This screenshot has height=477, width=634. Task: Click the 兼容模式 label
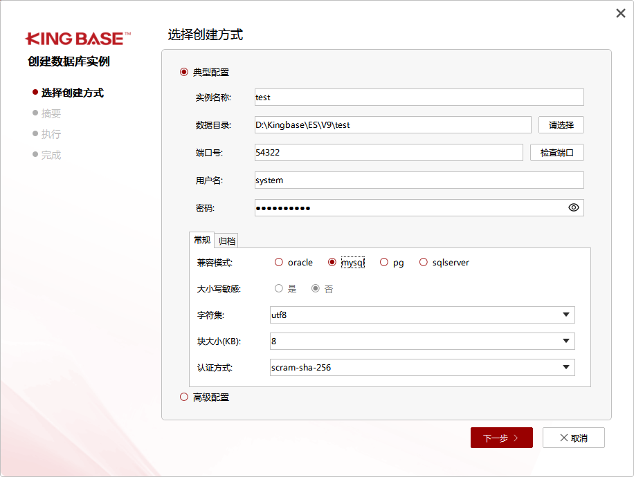point(215,263)
